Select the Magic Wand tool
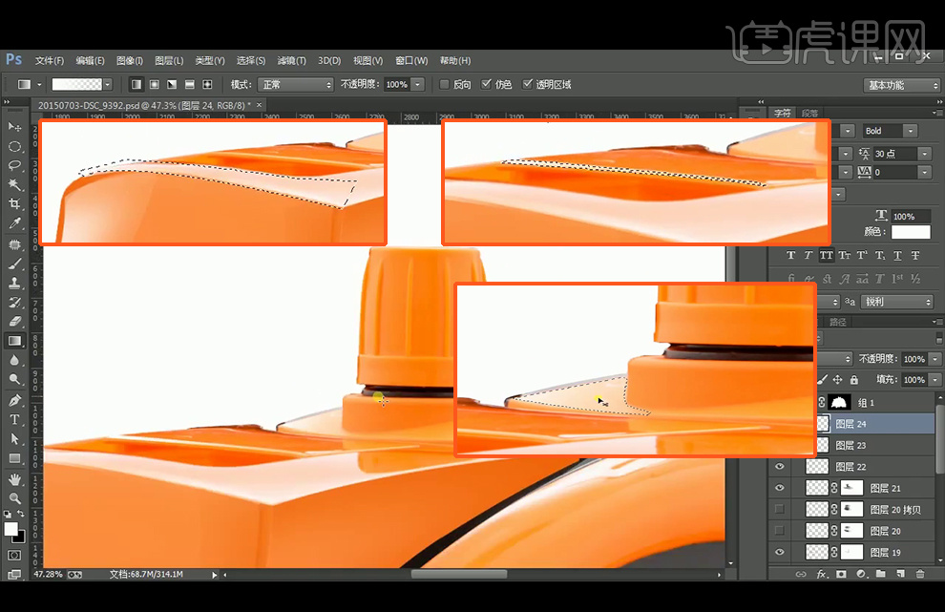This screenshot has height=612, width=945. 14,184
